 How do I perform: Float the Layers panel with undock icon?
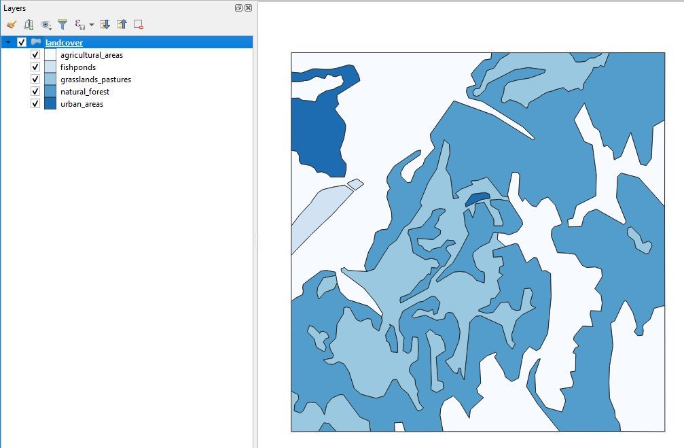tap(238, 8)
